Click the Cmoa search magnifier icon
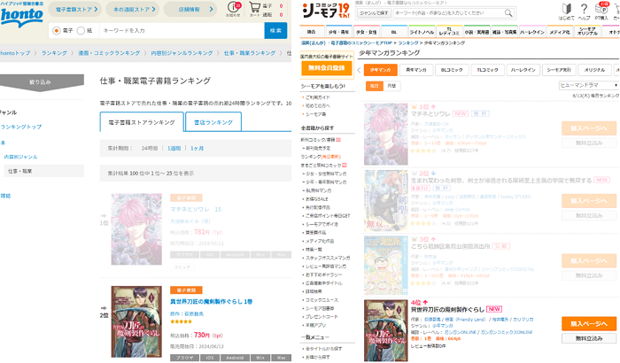This screenshot has height=363, width=620. click(508, 13)
